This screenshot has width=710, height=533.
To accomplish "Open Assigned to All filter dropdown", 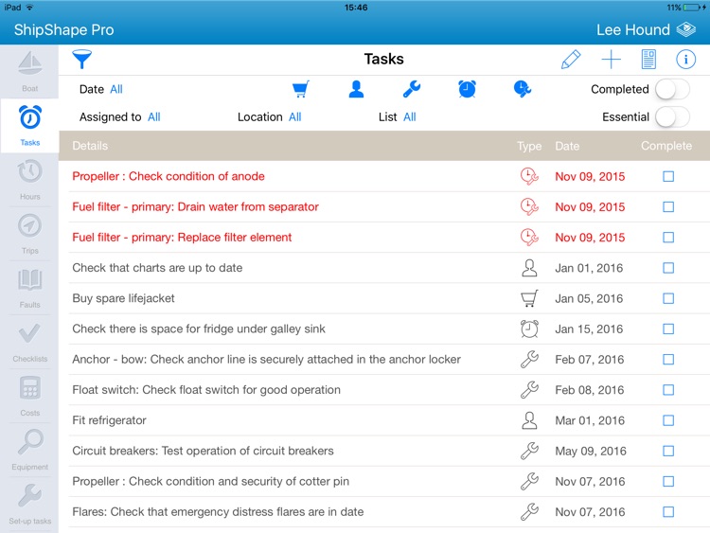I will [154, 117].
